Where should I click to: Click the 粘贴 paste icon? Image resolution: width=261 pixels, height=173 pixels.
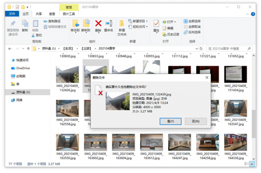click(35, 23)
